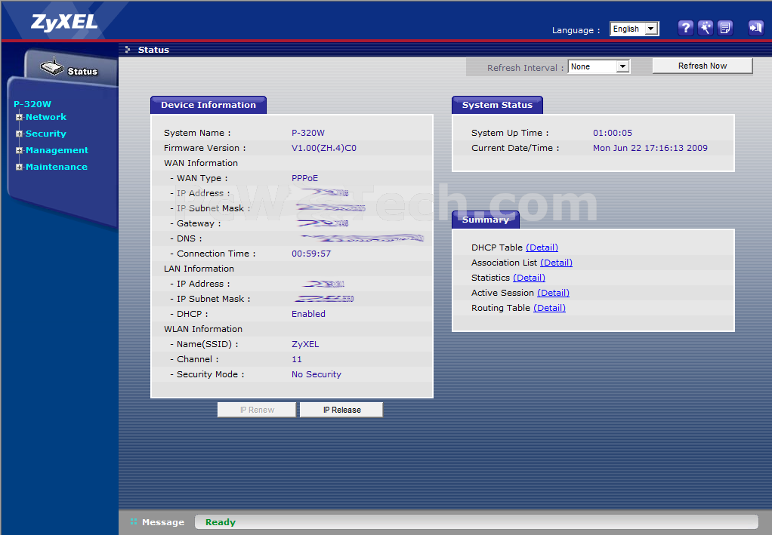The width and height of the screenshot is (772, 535).
Task: Click the Ready message status field
Action: 476,522
